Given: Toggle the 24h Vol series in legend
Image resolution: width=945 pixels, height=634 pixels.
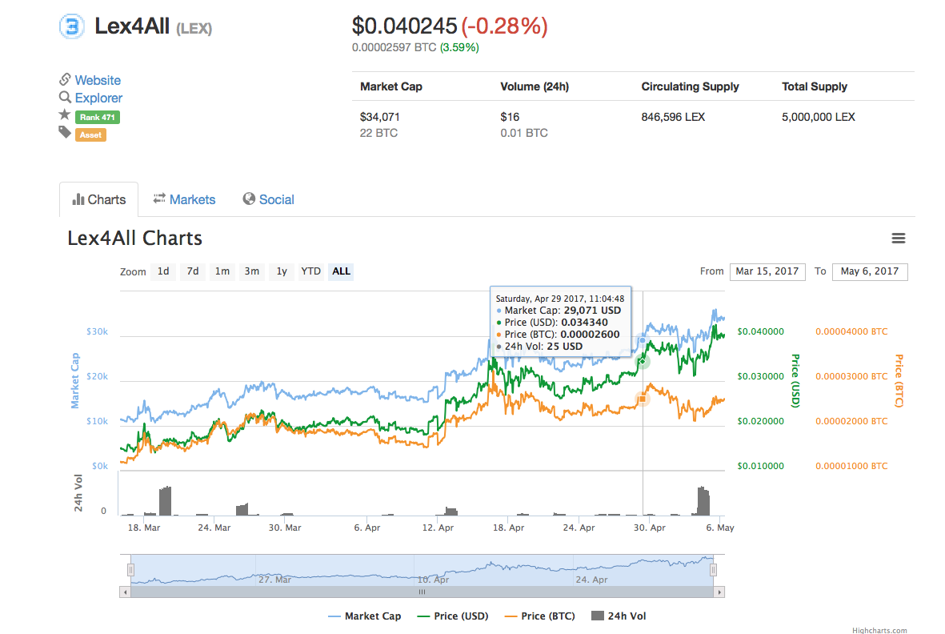Looking at the screenshot, I should click(619, 616).
